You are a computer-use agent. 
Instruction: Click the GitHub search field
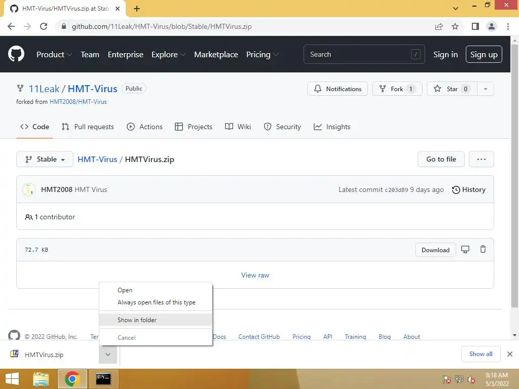coord(364,54)
